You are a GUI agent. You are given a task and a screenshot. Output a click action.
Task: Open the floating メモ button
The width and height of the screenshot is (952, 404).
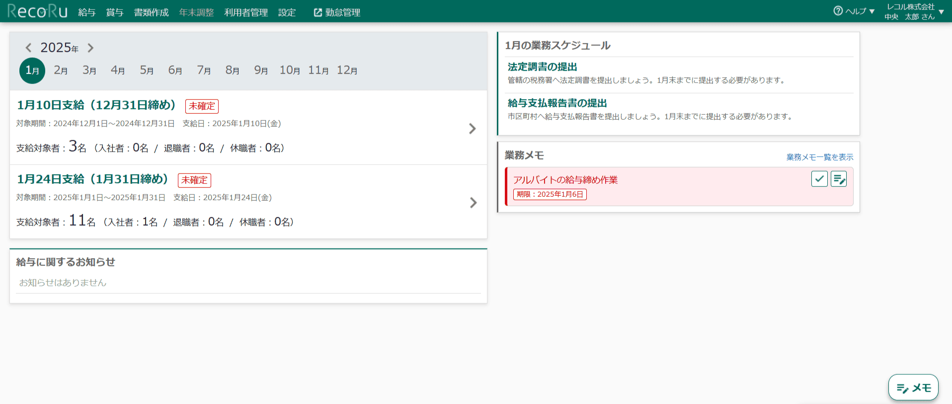pos(913,388)
